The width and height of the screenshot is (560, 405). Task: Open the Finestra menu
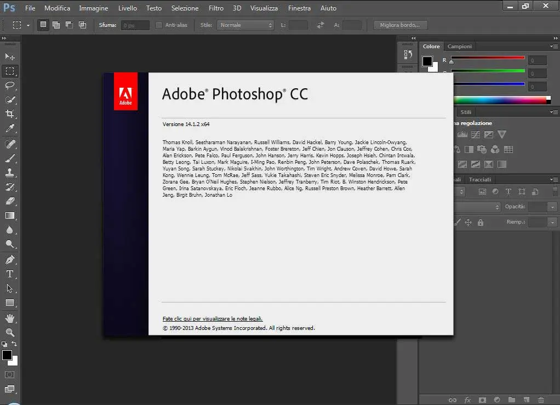(299, 8)
